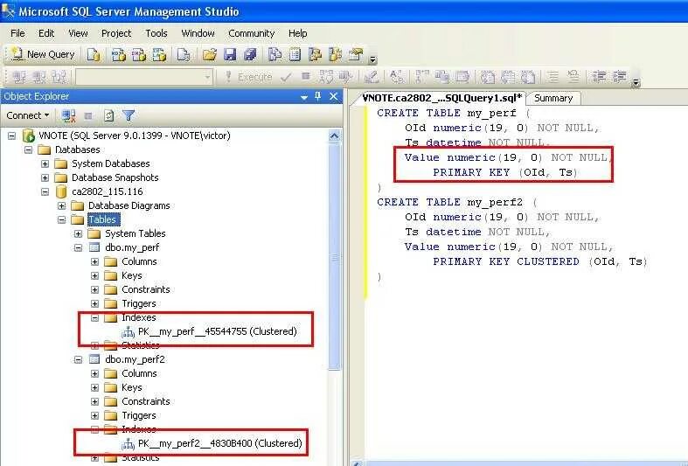This screenshot has width=688, height=466.
Task: Refresh the Object Explorer tree
Action: pyautogui.click(x=108, y=115)
